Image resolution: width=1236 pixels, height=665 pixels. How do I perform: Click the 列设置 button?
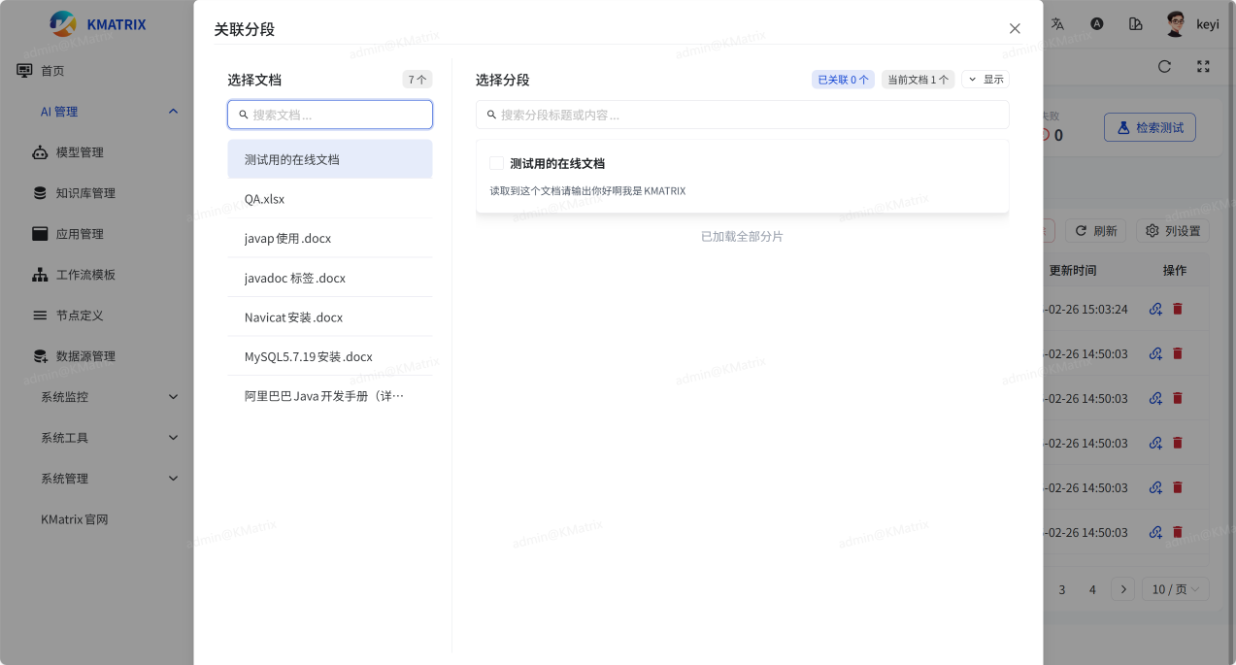coord(1173,231)
